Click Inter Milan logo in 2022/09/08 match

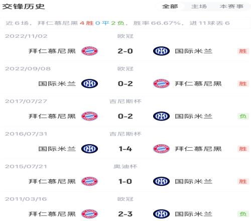89,83
